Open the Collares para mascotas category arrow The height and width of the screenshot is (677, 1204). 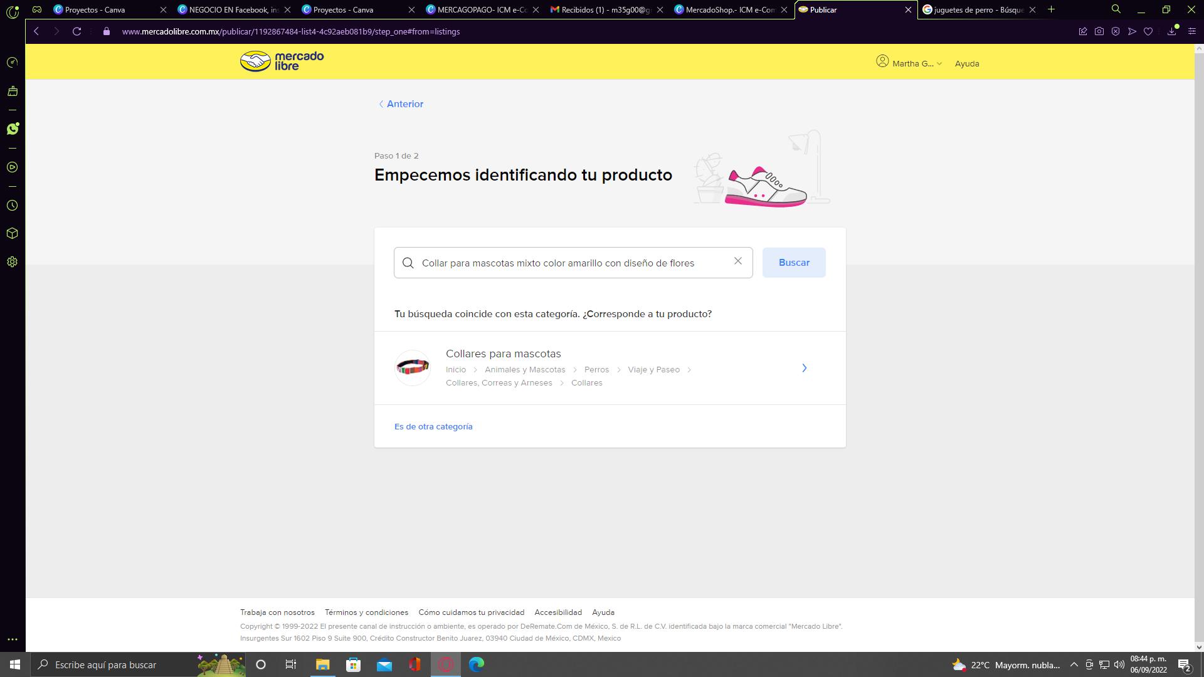click(x=804, y=368)
